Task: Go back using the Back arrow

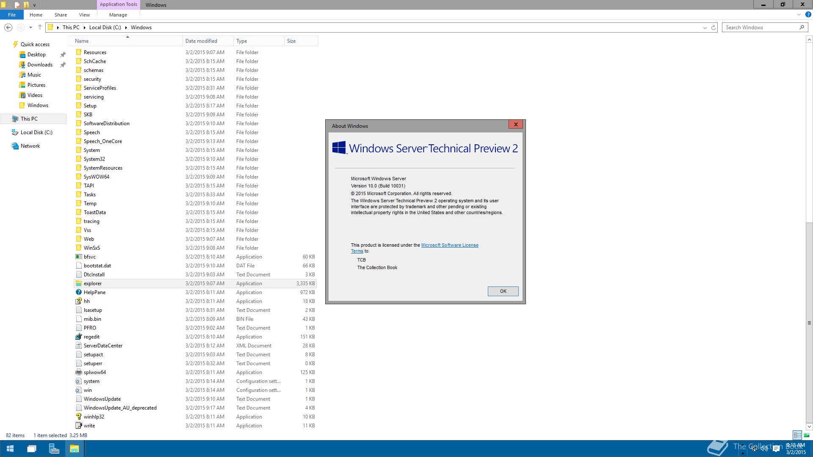Action: coord(8,28)
